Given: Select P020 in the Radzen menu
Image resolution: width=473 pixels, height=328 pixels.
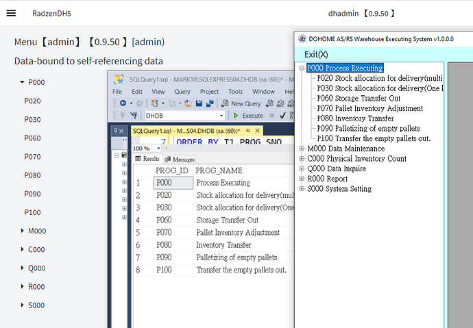Looking at the screenshot, I should click(x=33, y=101).
